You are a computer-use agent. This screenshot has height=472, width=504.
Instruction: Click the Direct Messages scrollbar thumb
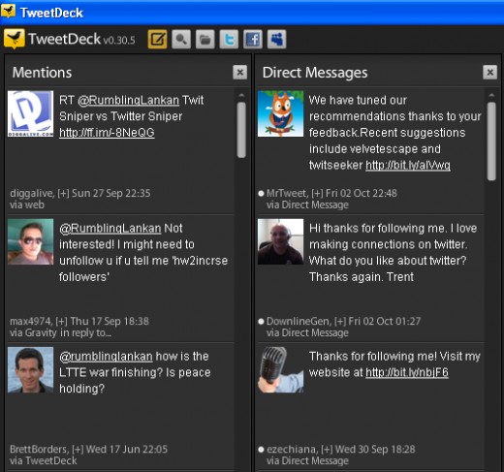click(x=491, y=142)
